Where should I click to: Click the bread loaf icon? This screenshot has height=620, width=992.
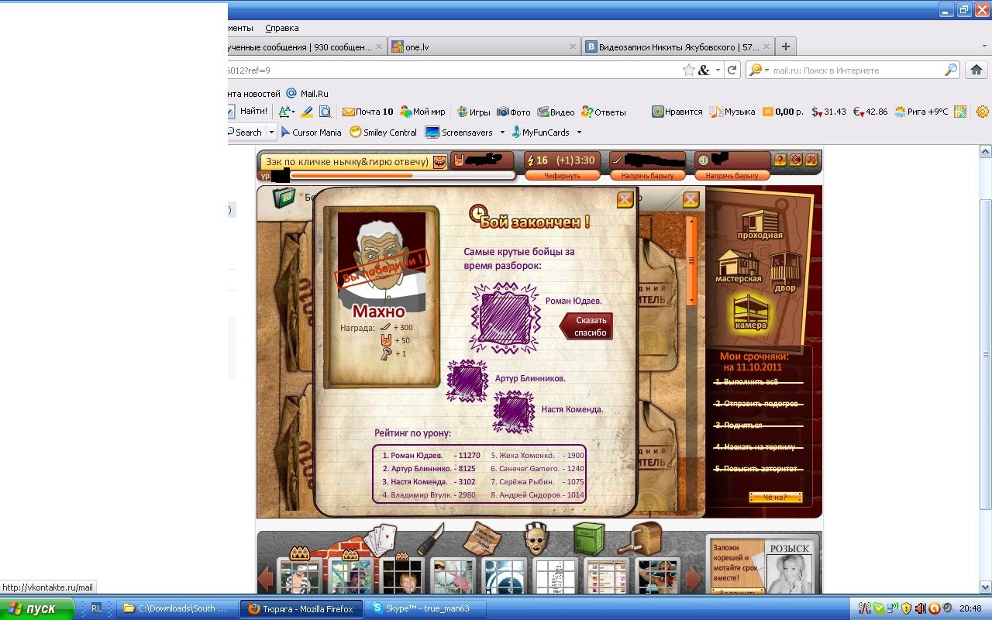click(645, 537)
